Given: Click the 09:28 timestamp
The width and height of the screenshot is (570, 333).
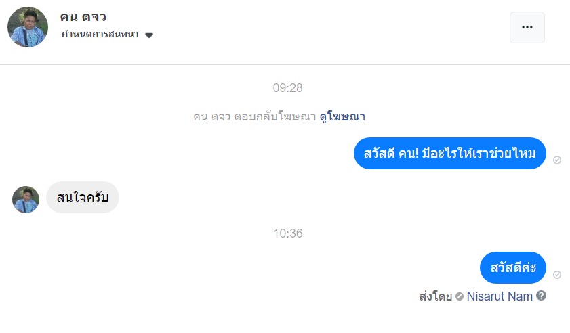Looking at the screenshot, I should tap(287, 88).
